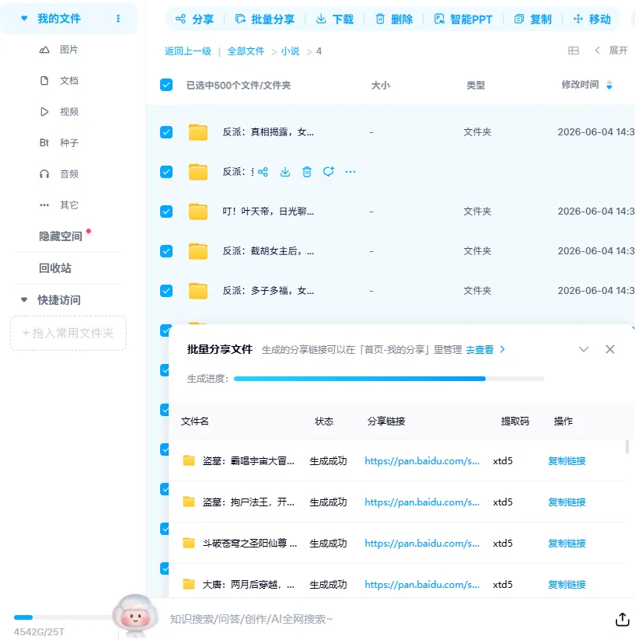635x640 pixels.
Task: Collapse the 我的文件 tree section
Action: [24, 19]
